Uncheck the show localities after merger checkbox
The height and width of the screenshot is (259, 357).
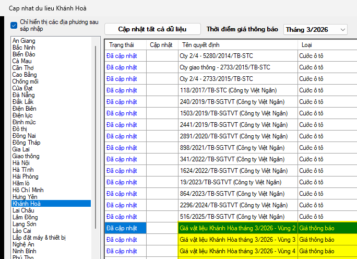coord(14,25)
